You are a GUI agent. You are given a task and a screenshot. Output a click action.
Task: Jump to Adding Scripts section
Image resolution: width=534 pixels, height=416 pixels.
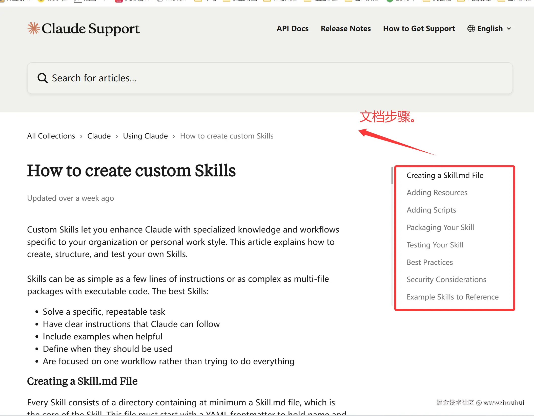point(431,210)
